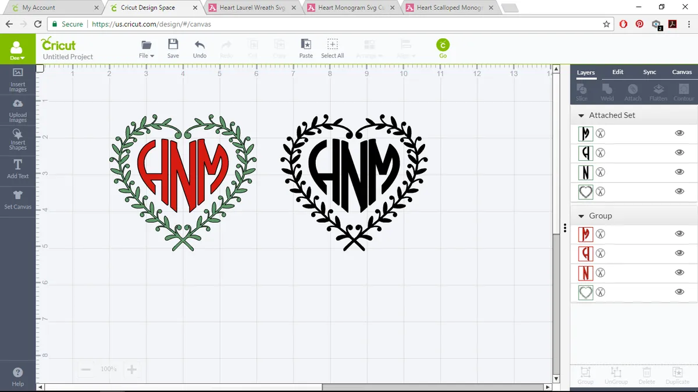Click the Paste icon in the toolbar
The width and height of the screenshot is (698, 392).
coord(306,48)
